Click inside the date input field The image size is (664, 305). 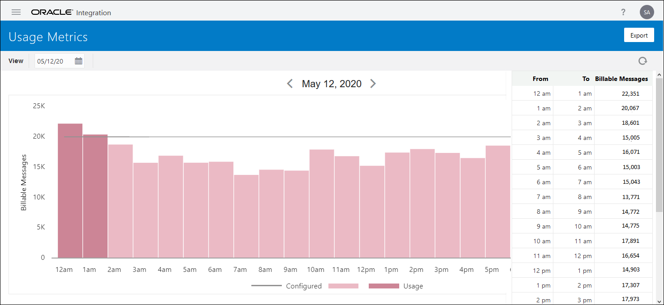click(52, 61)
